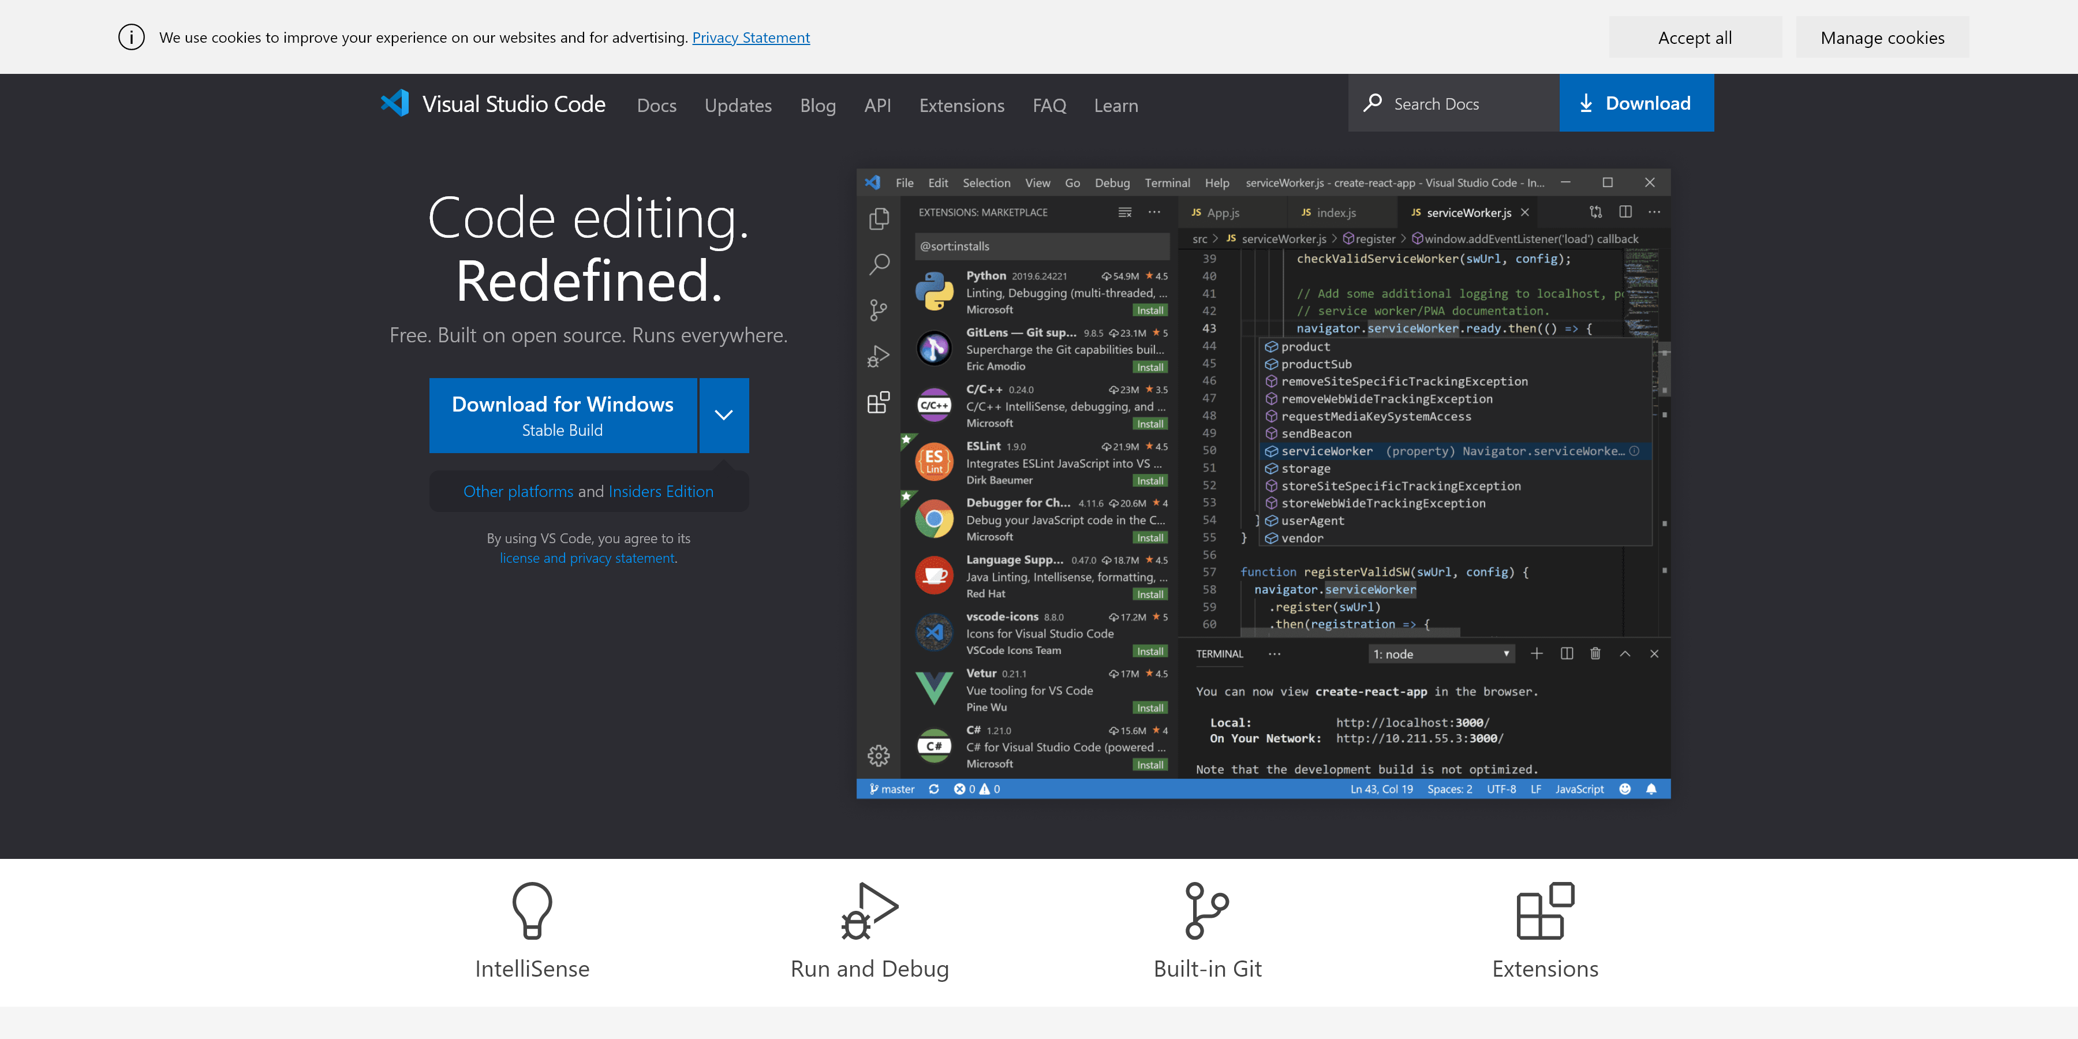Open the Selection menu in screenshot's menu bar

tap(986, 182)
